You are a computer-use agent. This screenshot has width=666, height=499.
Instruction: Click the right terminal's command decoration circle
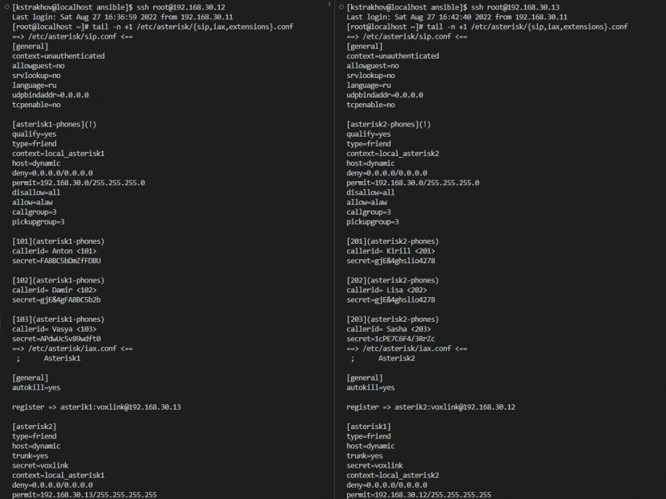[x=340, y=7]
